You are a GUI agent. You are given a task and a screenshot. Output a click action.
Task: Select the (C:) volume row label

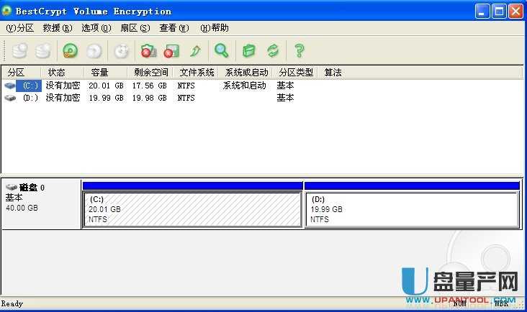tap(30, 86)
